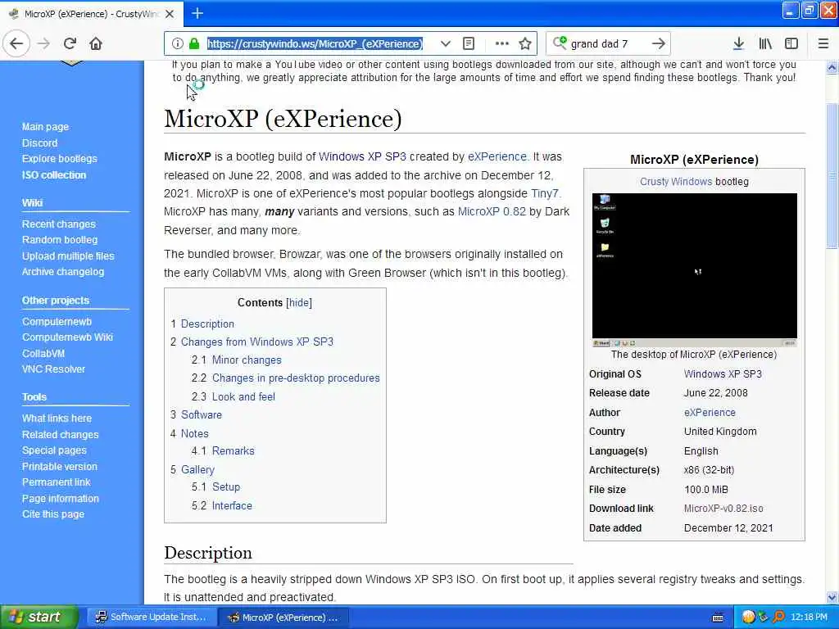Viewport: 839px width, 629px height.
Task: Open Special pages
Action: point(54,450)
